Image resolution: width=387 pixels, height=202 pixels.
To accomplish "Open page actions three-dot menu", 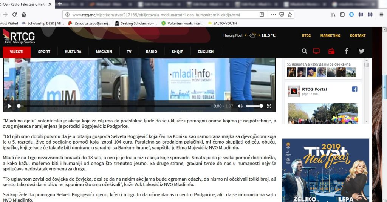I will click(x=273, y=15).
